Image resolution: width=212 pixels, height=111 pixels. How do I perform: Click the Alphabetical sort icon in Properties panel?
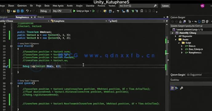click(x=176, y=88)
